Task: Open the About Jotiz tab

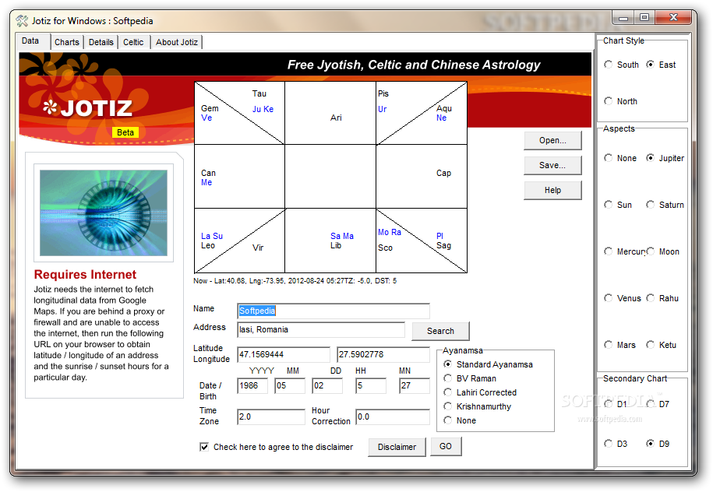Action: click(177, 42)
